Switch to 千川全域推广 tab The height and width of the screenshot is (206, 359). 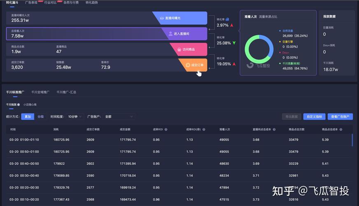tap(40, 92)
